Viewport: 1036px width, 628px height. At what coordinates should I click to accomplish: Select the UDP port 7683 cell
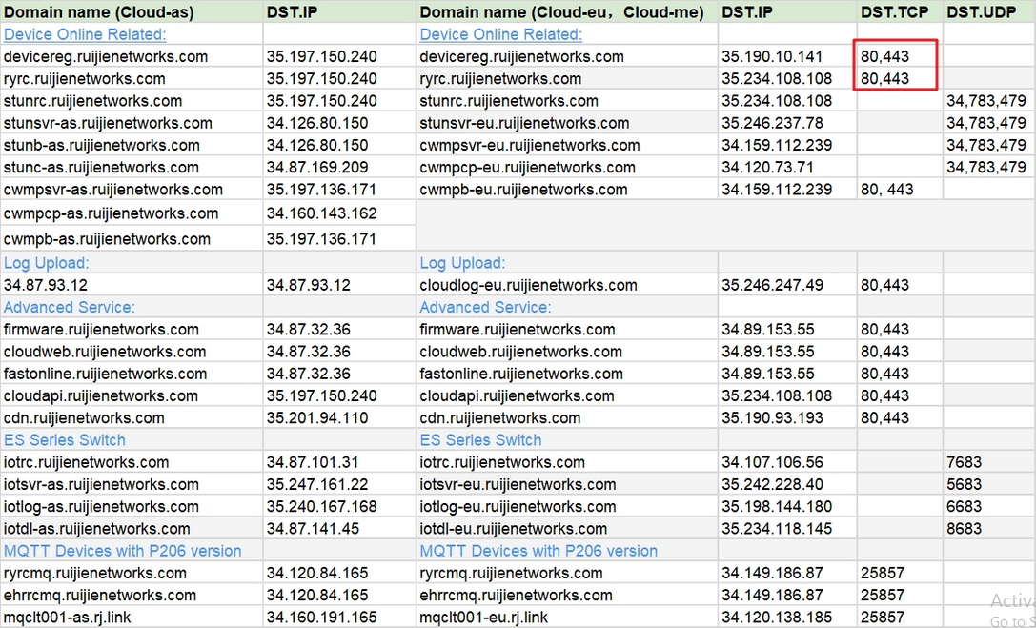coord(964,462)
